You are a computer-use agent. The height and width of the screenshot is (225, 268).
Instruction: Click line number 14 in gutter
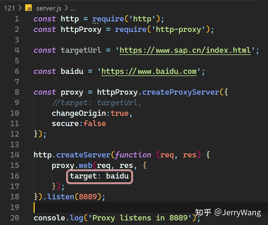[x=15, y=155]
